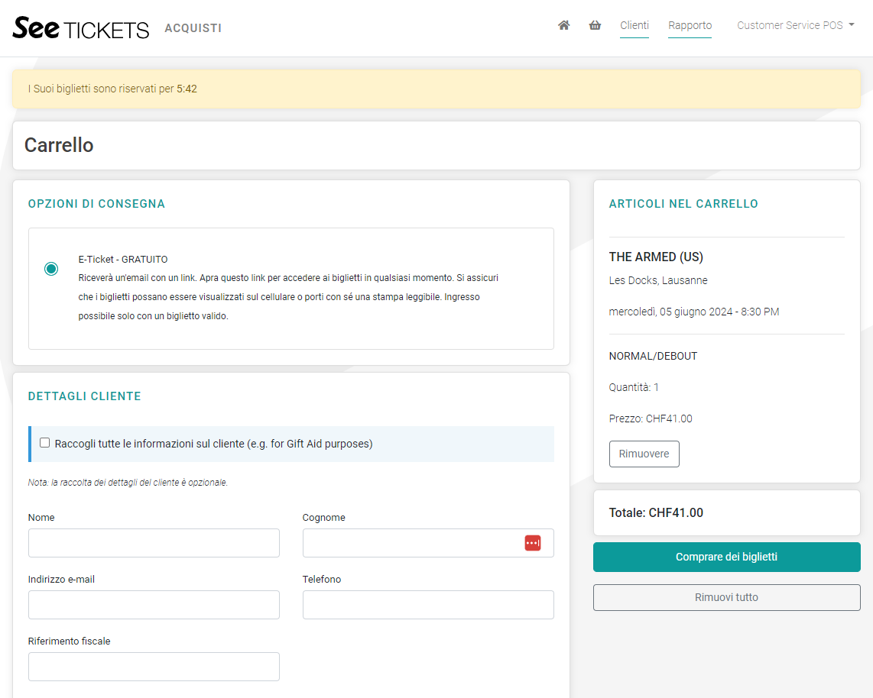Click the Rimuovi tutto button
This screenshot has width=873, height=698.
pyautogui.click(x=726, y=597)
